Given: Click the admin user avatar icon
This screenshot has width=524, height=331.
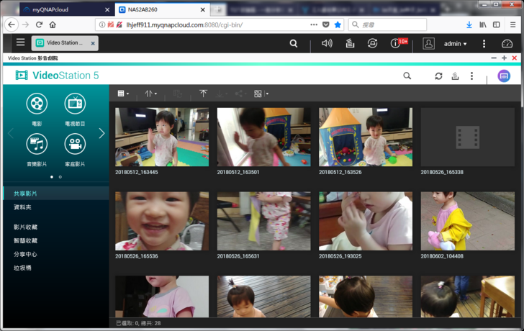Looking at the screenshot, I should (x=428, y=44).
